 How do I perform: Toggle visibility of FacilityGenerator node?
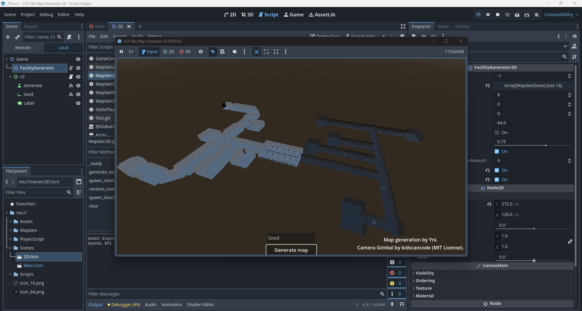[78, 68]
